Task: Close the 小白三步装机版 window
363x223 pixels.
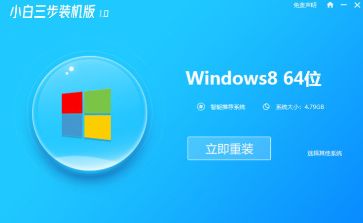Action: click(357, 5)
